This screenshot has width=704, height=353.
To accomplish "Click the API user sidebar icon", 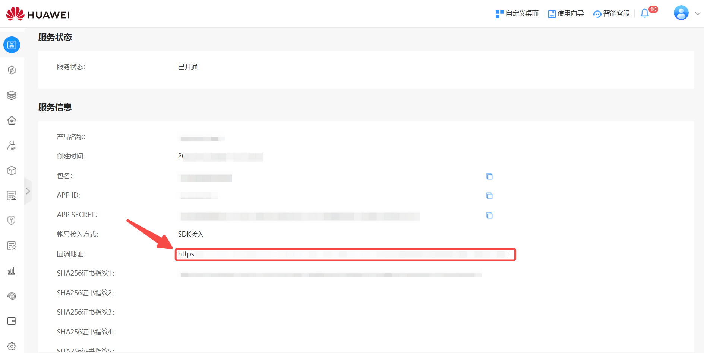I will point(12,145).
